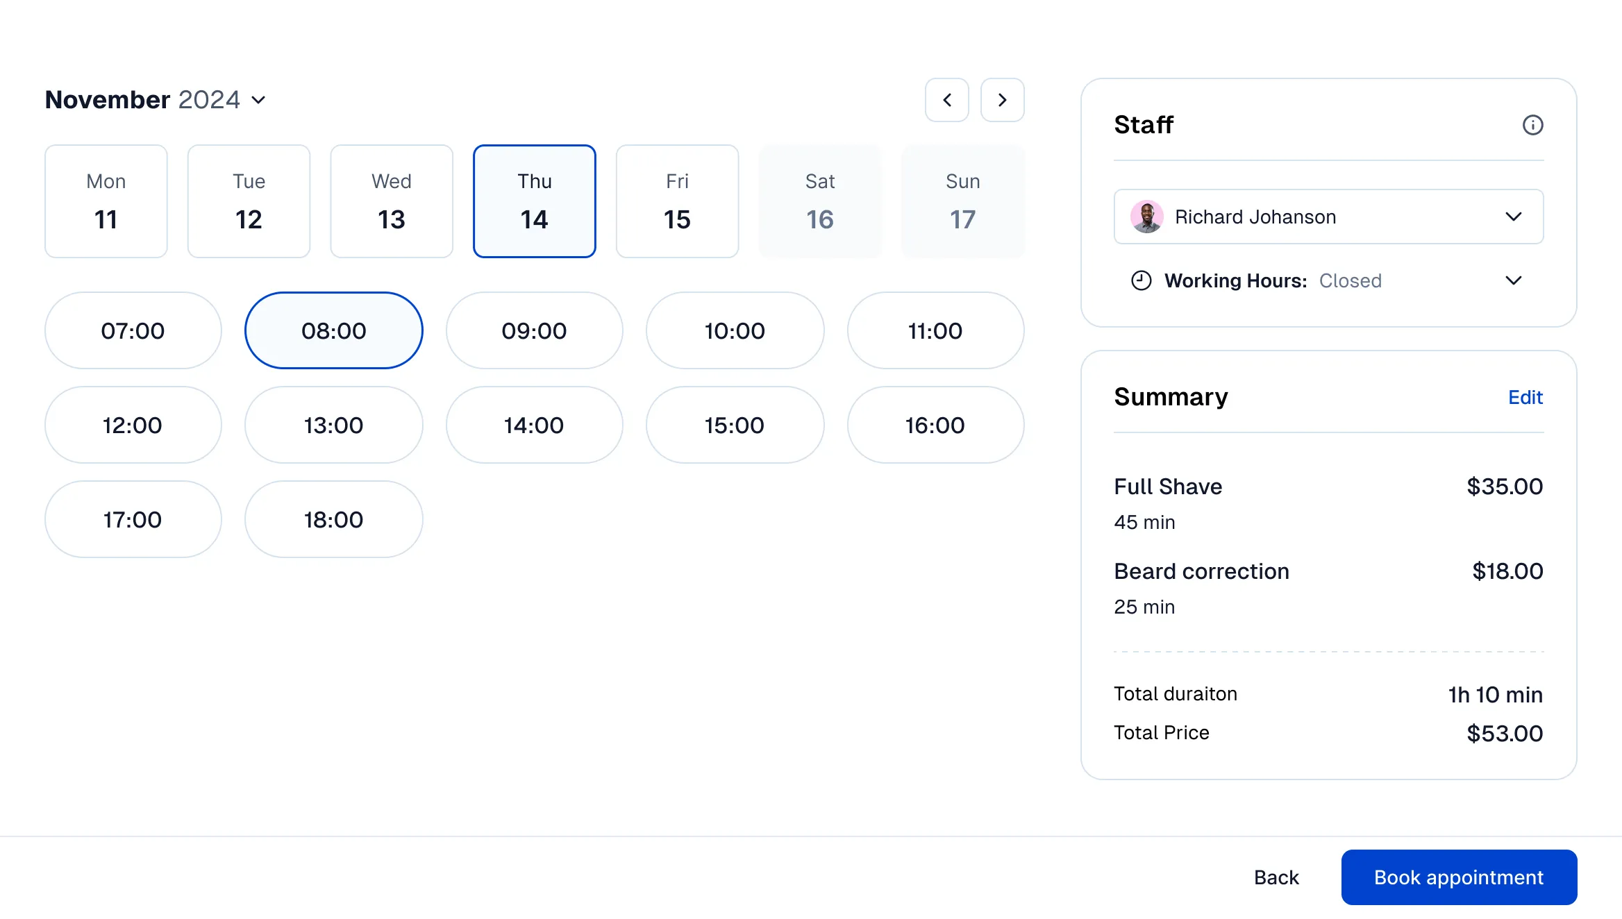This screenshot has height=919, width=1622.
Task: Choose the 09:00 time slot
Action: pyautogui.click(x=534, y=330)
